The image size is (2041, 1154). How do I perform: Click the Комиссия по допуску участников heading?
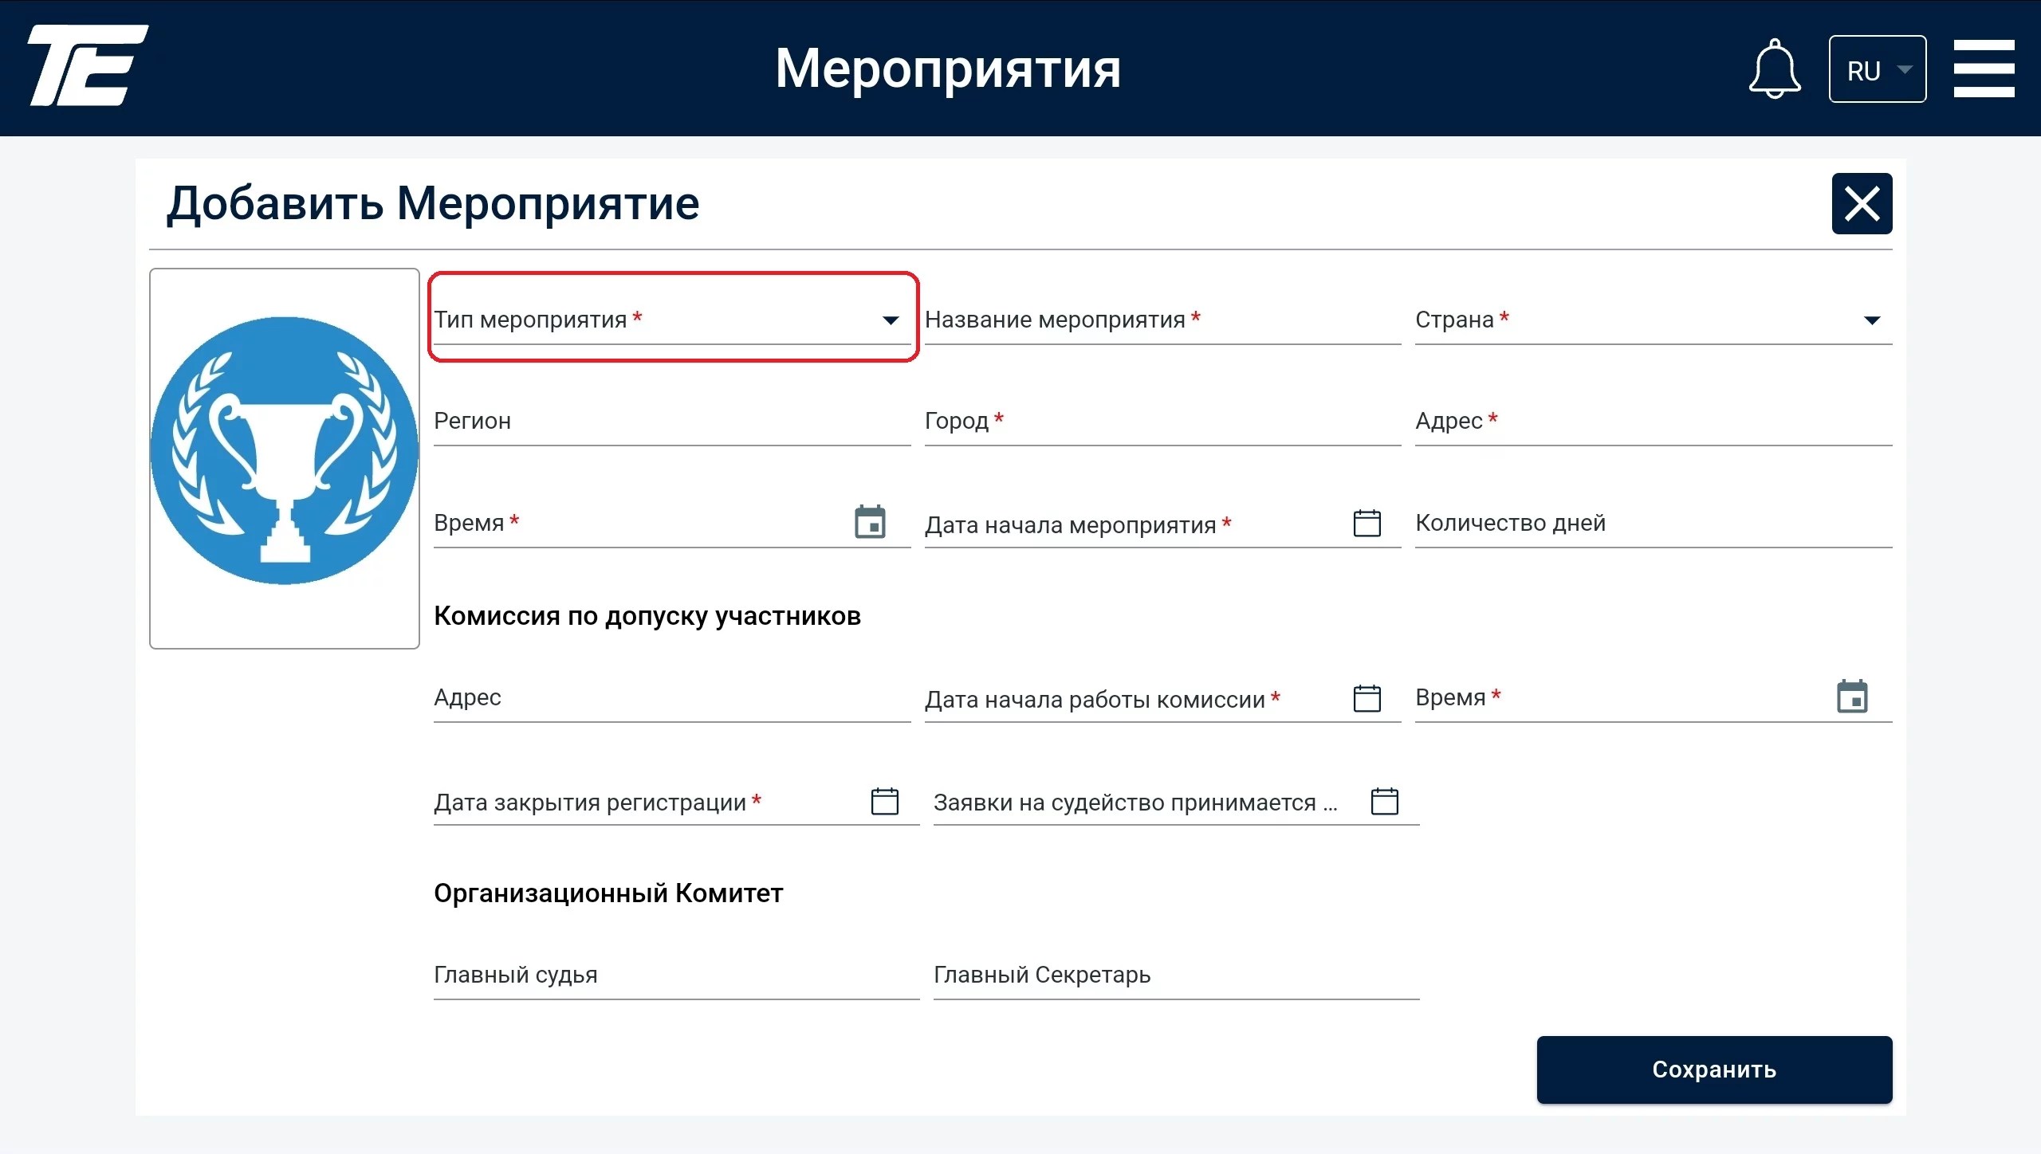647,616
